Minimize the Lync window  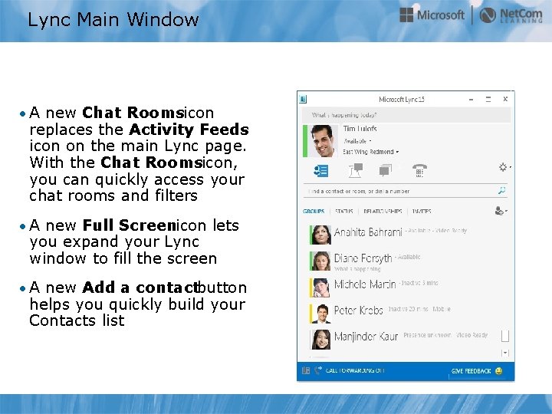[x=471, y=100]
